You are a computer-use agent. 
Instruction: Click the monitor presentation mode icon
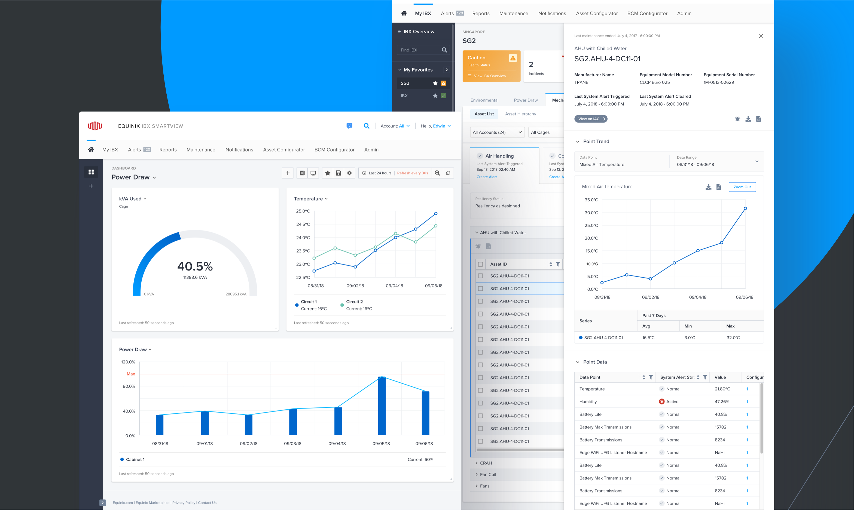click(313, 173)
